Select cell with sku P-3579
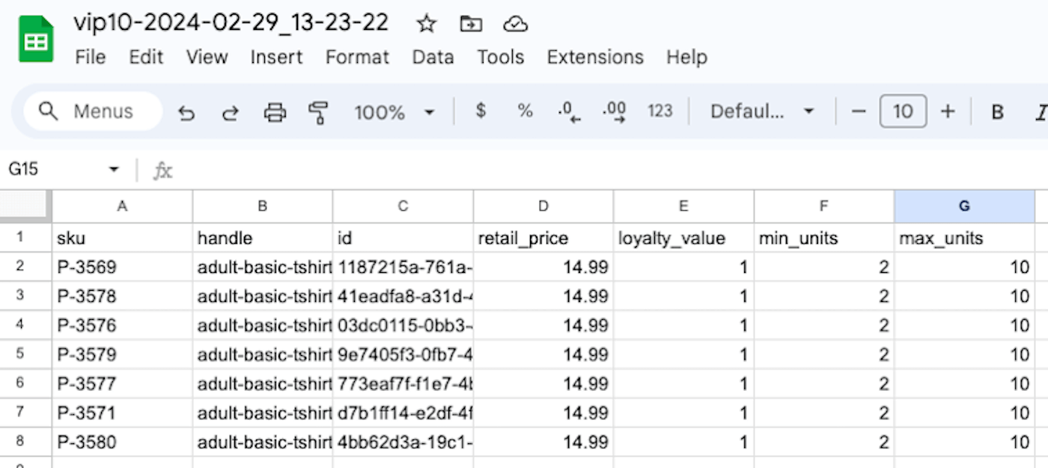The image size is (1048, 468). [122, 354]
